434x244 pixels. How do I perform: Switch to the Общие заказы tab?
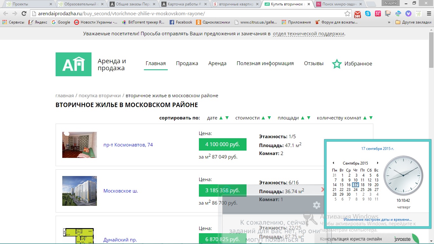[132, 4]
